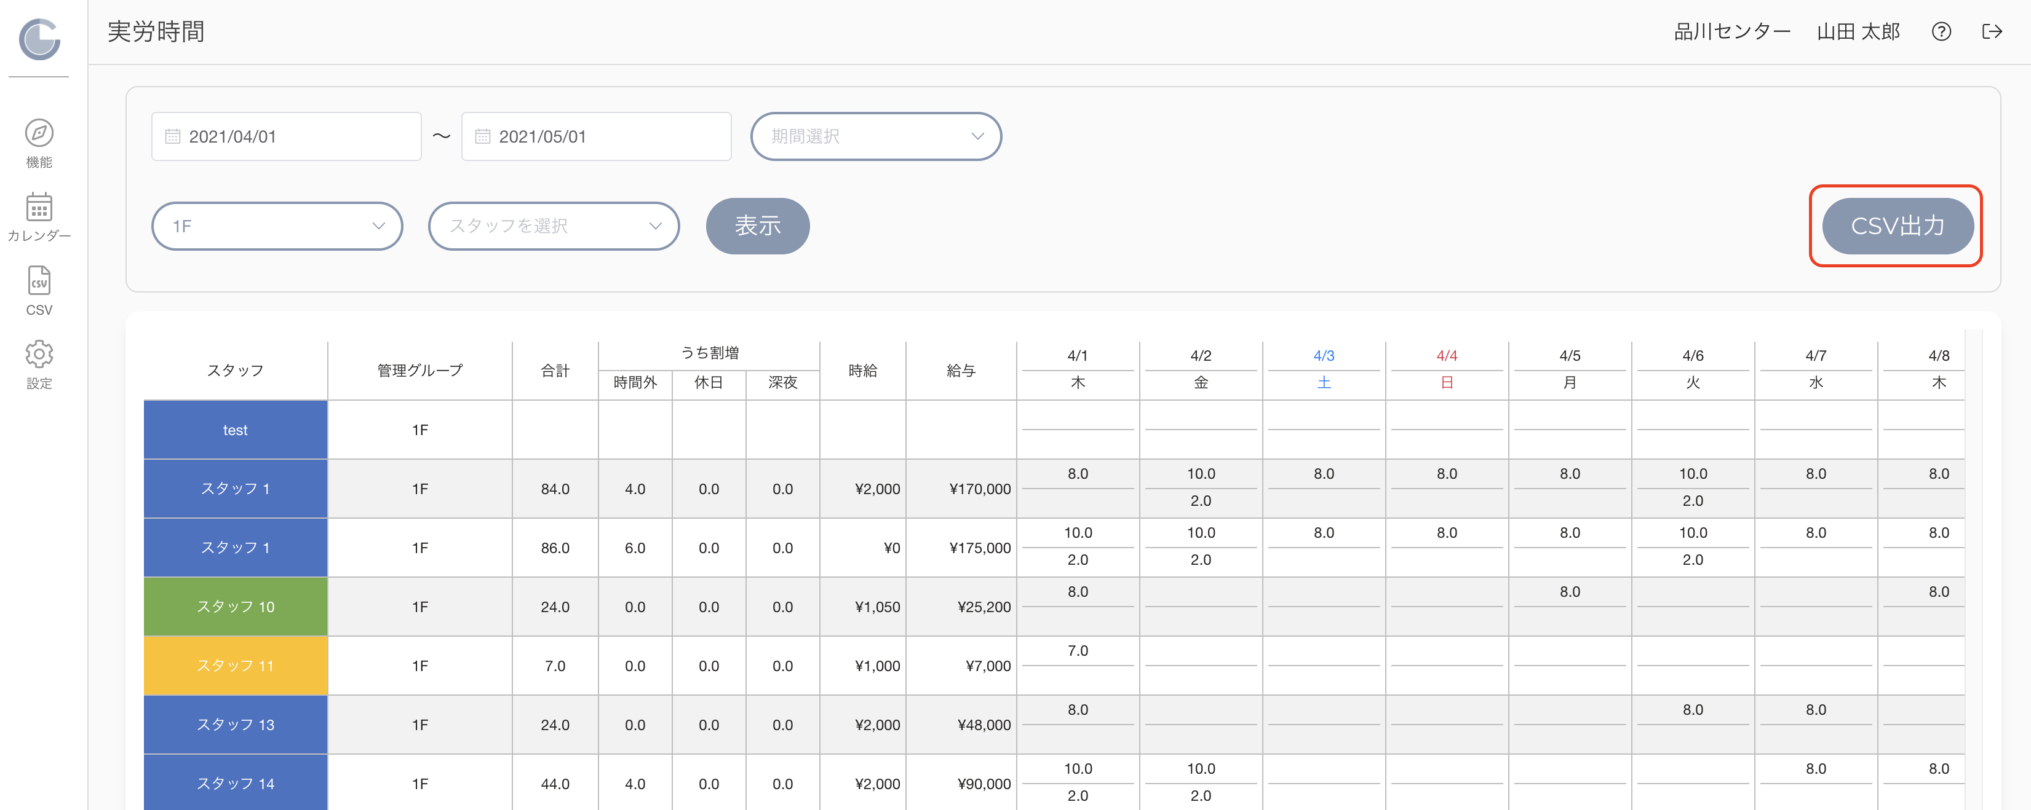The image size is (2031, 810).
Task: Open the 機能 compass icon
Action: pos(39,133)
